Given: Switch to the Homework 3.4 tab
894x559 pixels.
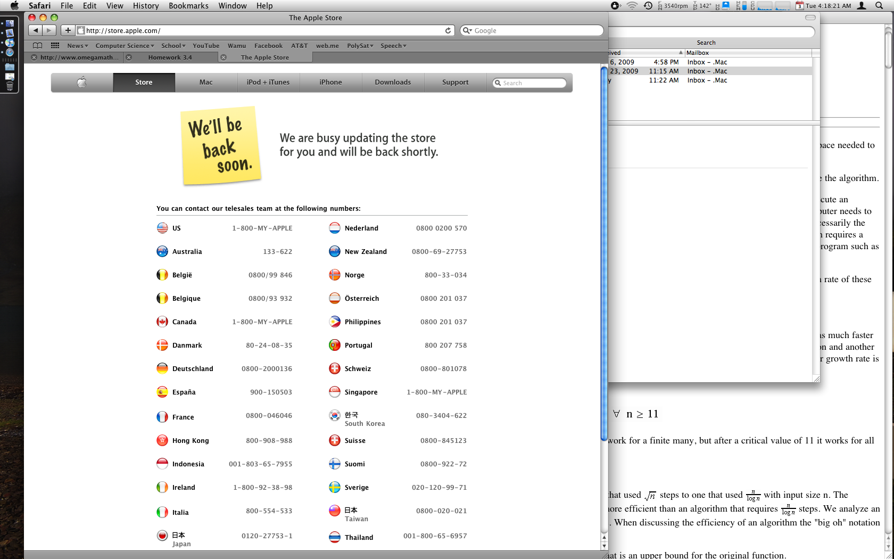Looking at the screenshot, I should (170, 57).
